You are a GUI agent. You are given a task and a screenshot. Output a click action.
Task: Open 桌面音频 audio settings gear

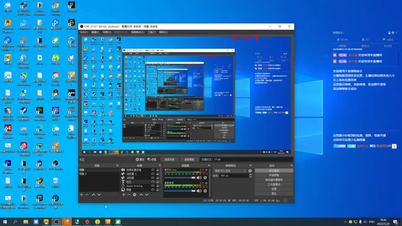click(x=205, y=191)
